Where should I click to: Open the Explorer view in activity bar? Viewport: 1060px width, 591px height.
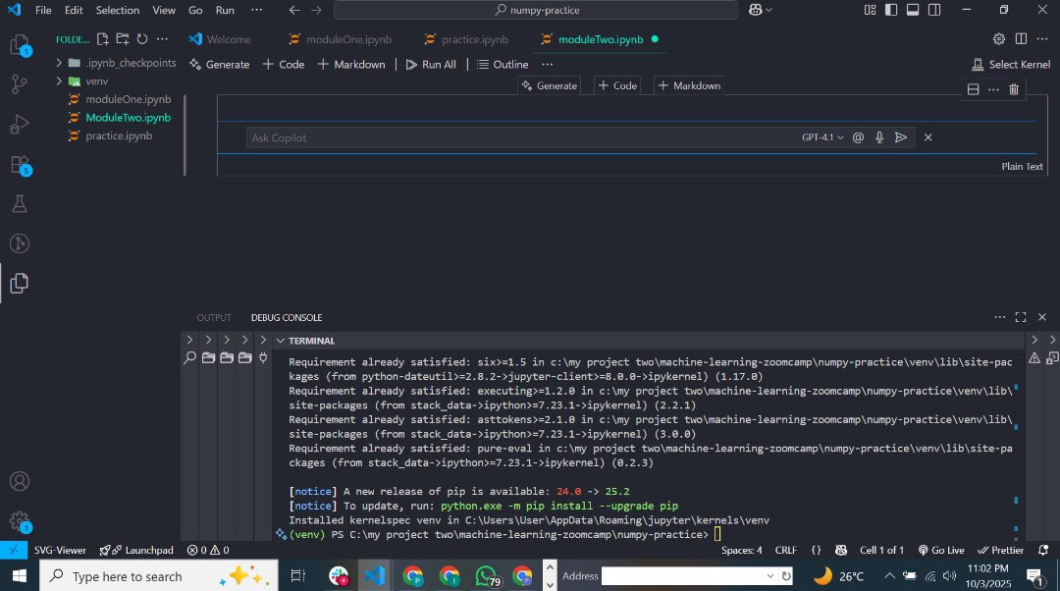coord(19,46)
